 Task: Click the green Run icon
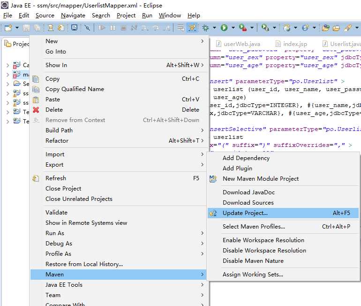click(224, 28)
